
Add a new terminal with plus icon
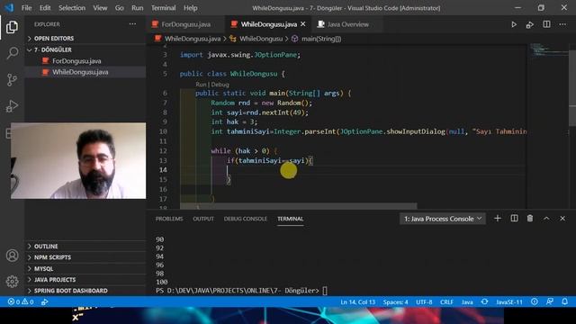(x=498, y=219)
